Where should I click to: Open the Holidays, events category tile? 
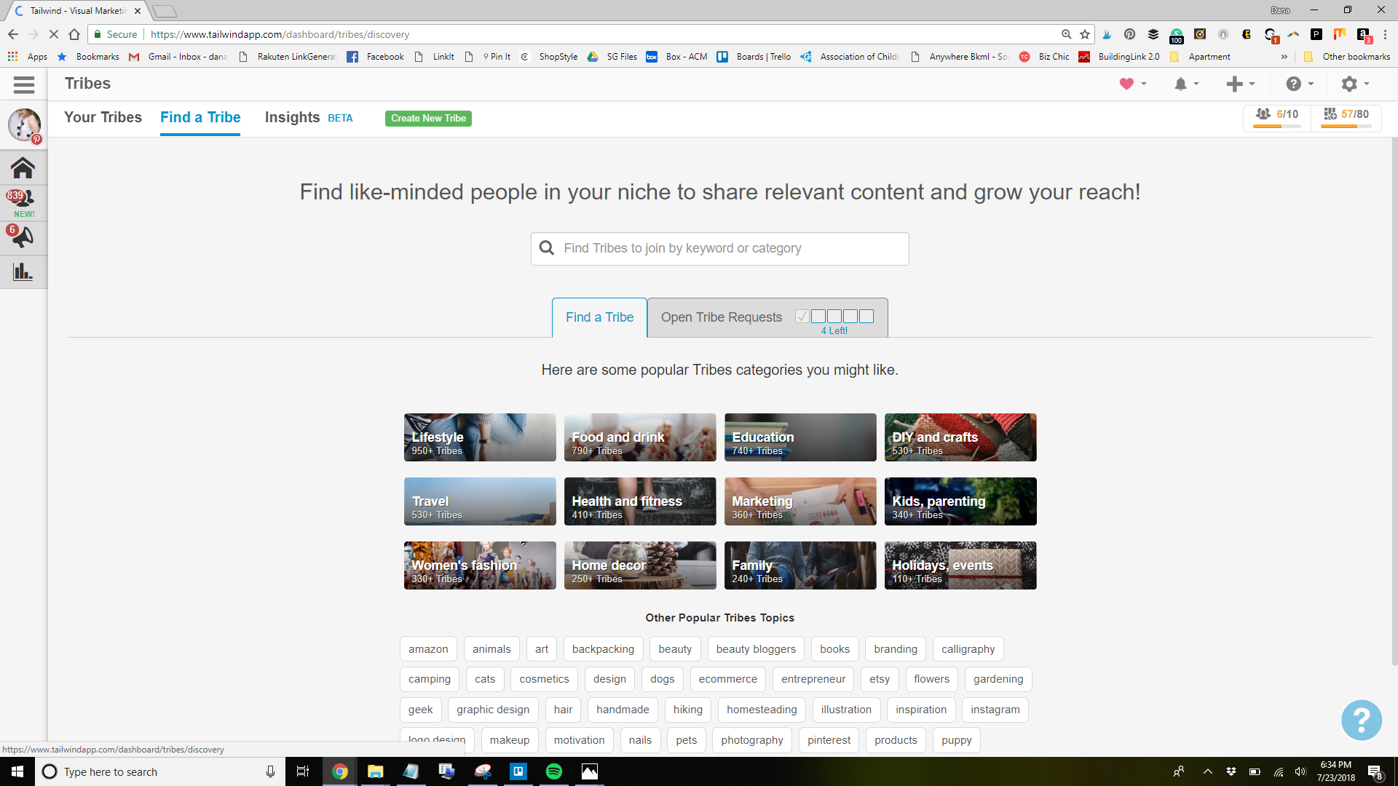pos(960,565)
